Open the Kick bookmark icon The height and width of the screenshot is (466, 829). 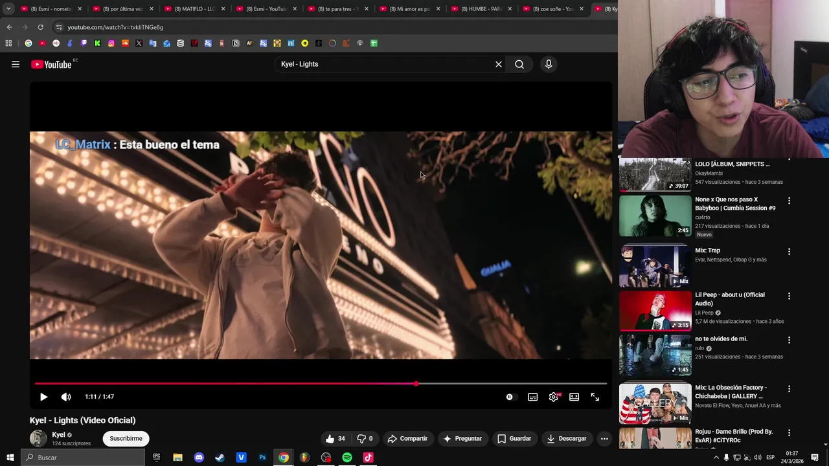[97, 43]
